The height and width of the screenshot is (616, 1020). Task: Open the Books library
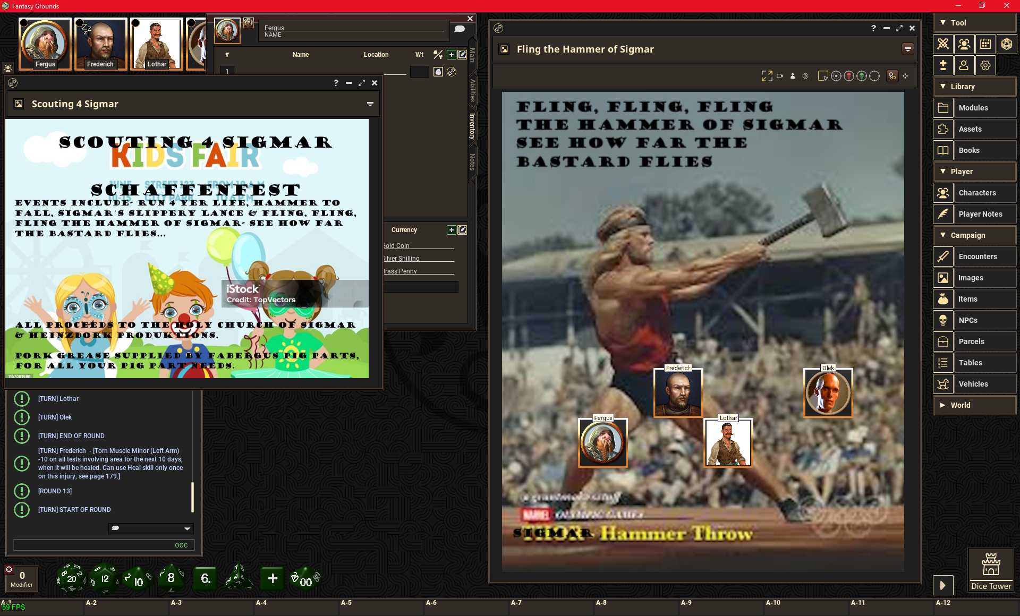coord(974,150)
